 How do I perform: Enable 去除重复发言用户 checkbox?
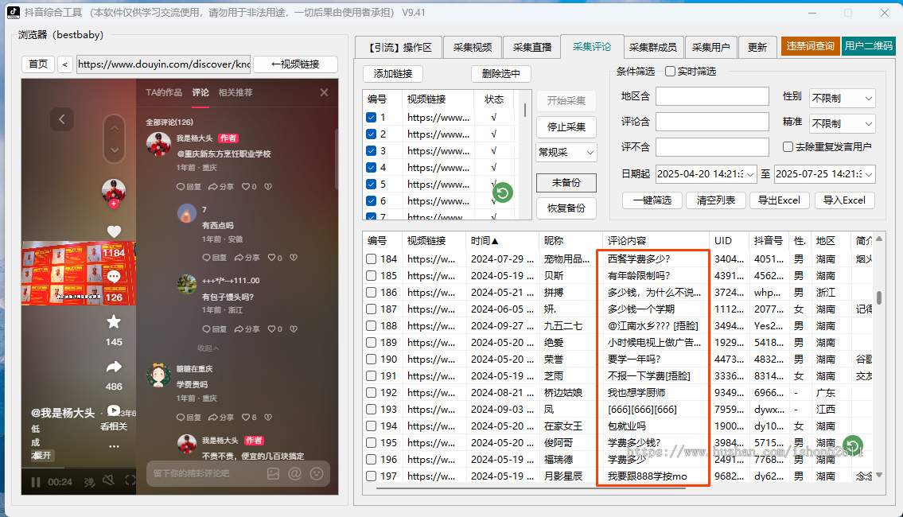788,147
